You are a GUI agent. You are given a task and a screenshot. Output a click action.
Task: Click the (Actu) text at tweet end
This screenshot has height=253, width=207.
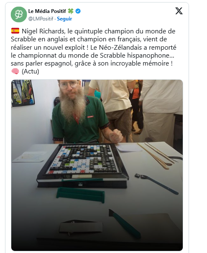click(31, 71)
